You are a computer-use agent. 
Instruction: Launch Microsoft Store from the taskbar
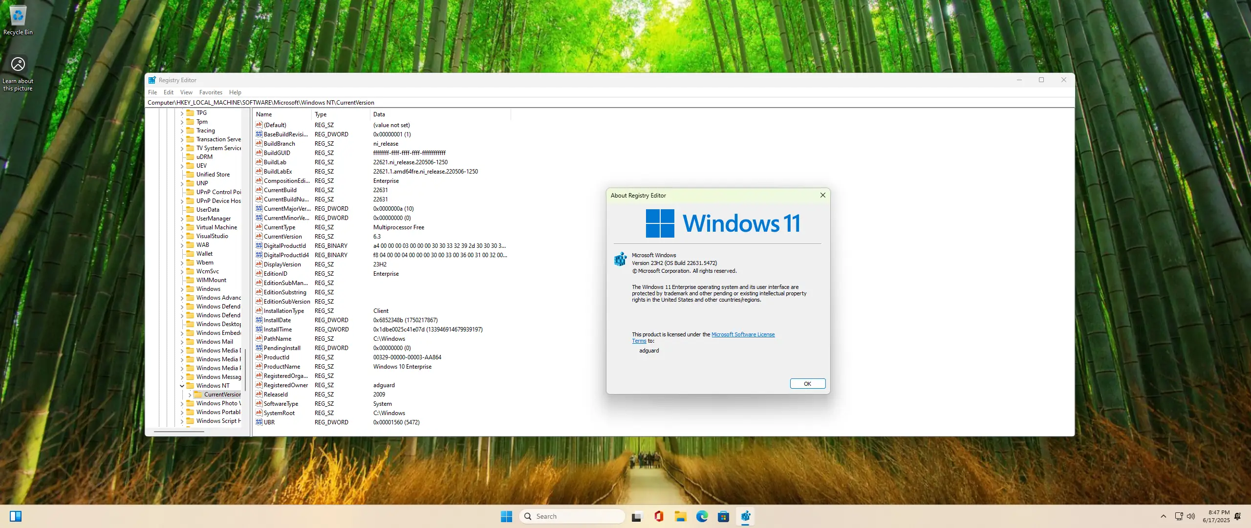click(x=723, y=516)
